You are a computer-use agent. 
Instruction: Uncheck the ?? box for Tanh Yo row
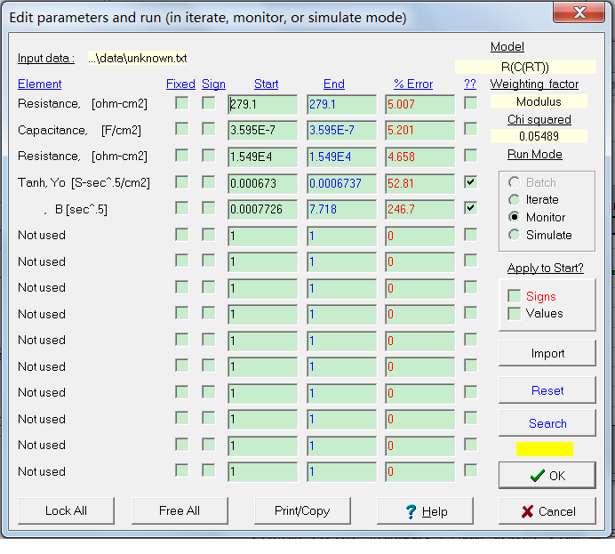(470, 182)
